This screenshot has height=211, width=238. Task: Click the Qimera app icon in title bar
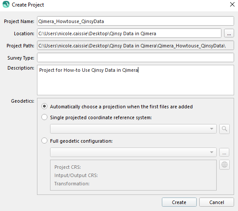click(x=6, y=4)
